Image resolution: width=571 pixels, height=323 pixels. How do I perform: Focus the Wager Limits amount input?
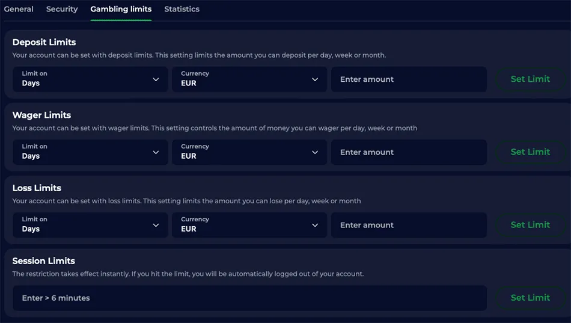click(409, 152)
